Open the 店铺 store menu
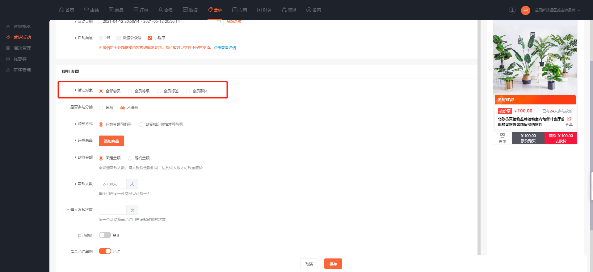 tap(91, 10)
